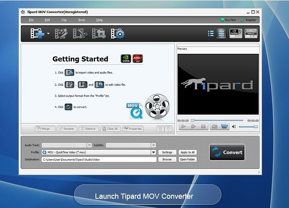
Task: Take a snapshot with camera icon
Action: tap(215, 126)
